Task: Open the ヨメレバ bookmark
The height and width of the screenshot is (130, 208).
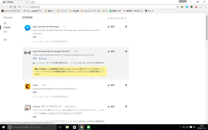Action: (149, 11)
